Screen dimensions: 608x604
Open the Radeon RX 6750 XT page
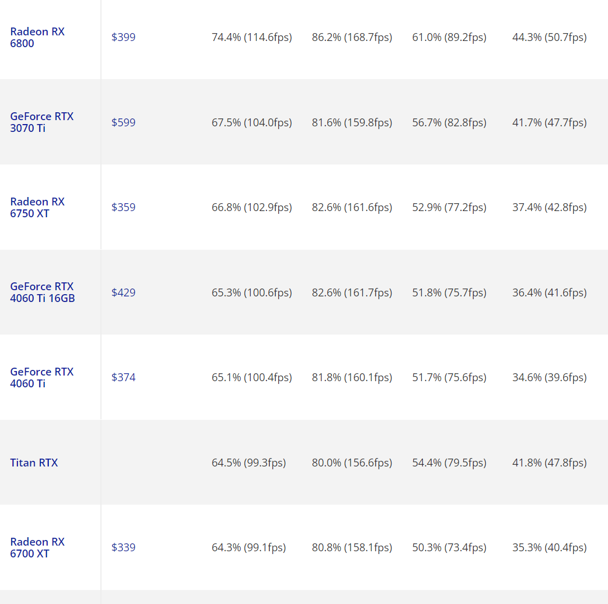tap(37, 208)
